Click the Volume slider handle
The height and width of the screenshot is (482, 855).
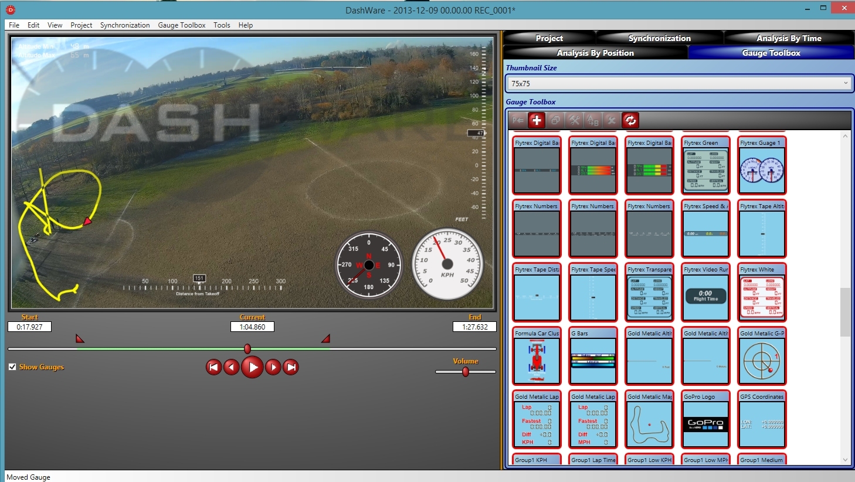pyautogui.click(x=466, y=372)
